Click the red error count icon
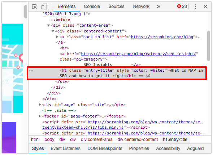Viewport: 213px width, 155px height. point(179,6)
